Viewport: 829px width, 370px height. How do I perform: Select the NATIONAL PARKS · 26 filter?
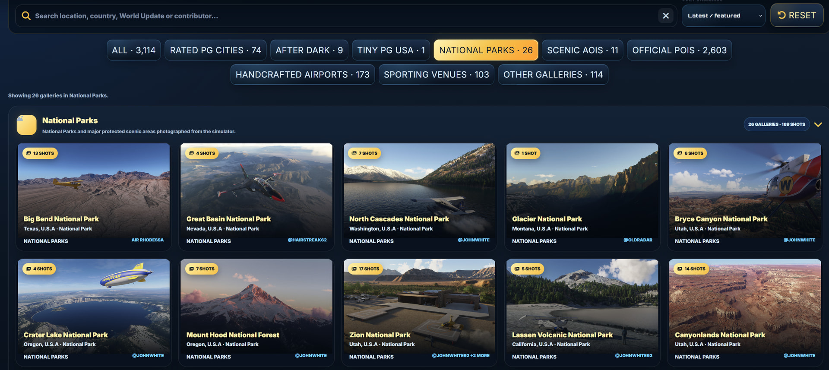tap(486, 50)
